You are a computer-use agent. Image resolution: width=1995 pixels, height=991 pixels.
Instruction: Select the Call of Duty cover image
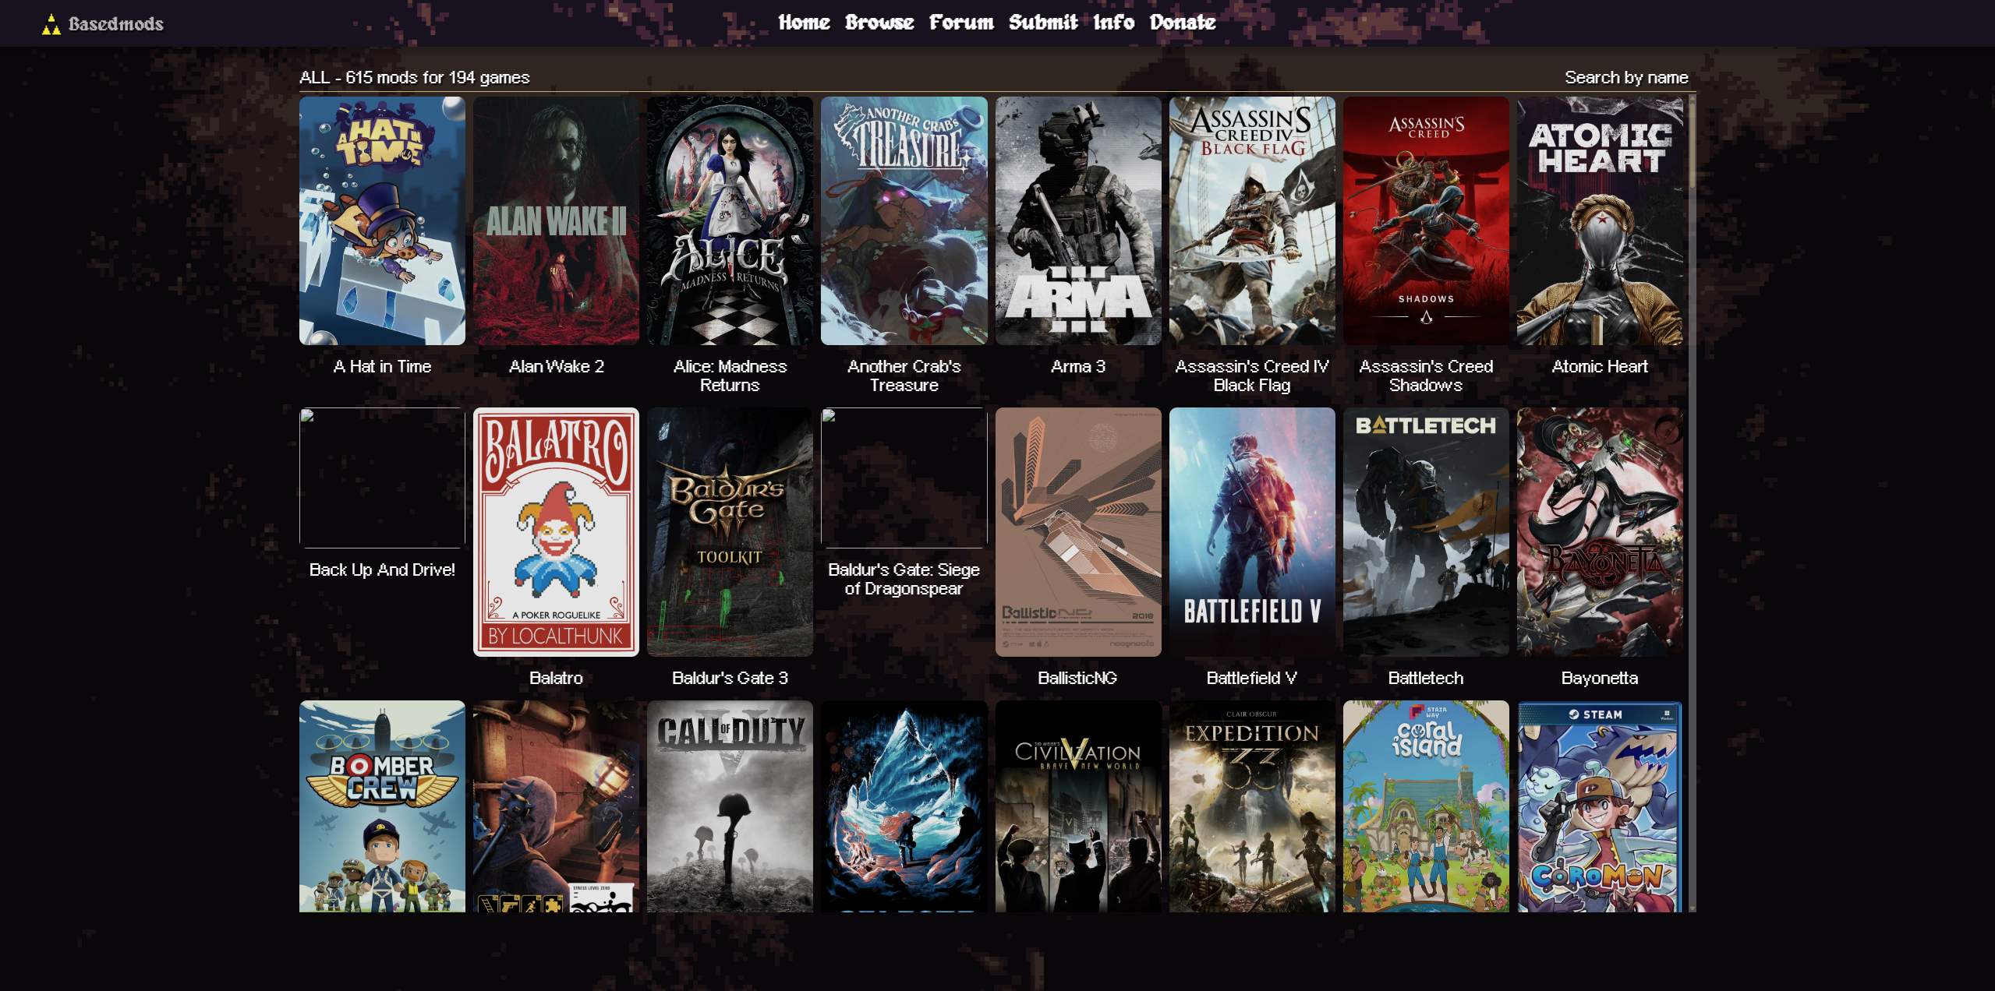click(730, 806)
